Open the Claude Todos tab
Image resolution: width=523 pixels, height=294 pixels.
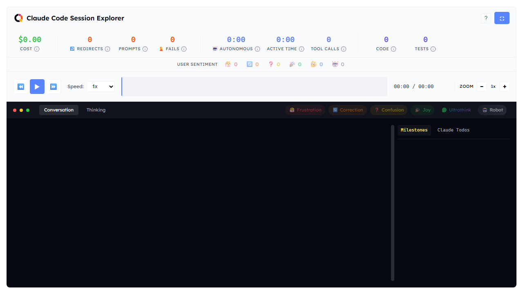[453, 130]
